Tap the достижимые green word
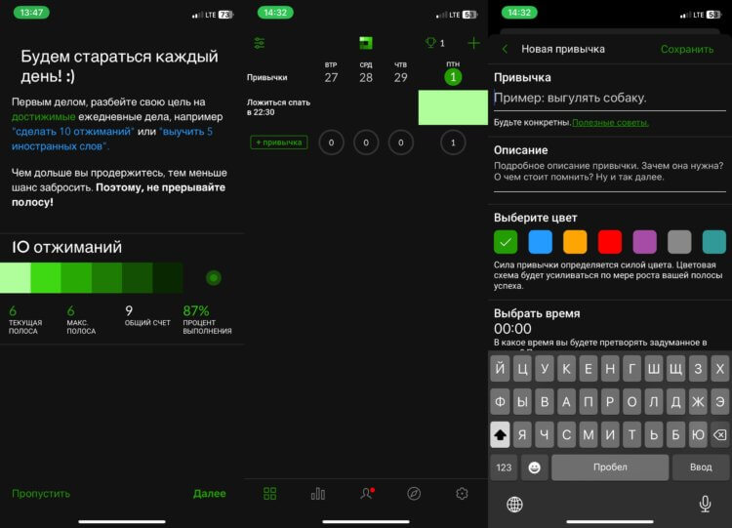 (43, 117)
